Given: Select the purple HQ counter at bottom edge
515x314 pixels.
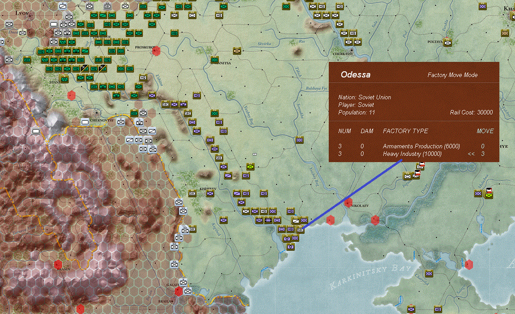Looking at the screenshot, I should click(438, 309).
